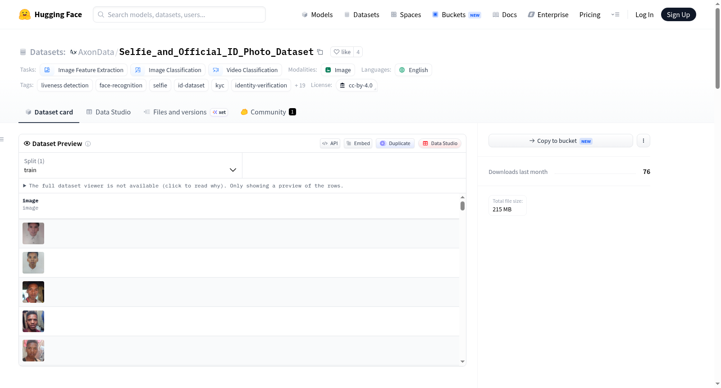721x388 pixels.
Task: Open the API code snippet button
Action: click(330, 143)
